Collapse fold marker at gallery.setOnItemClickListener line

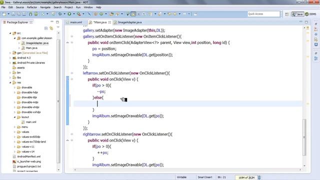pyautogui.click(x=72, y=36)
